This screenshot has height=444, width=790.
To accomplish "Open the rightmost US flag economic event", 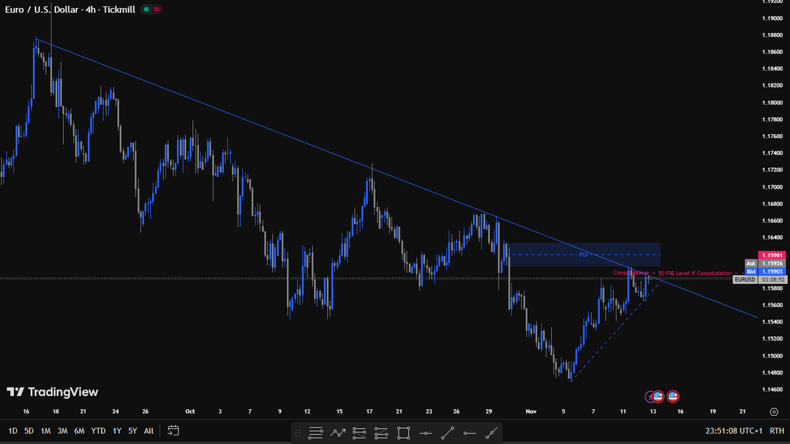I will [x=673, y=397].
